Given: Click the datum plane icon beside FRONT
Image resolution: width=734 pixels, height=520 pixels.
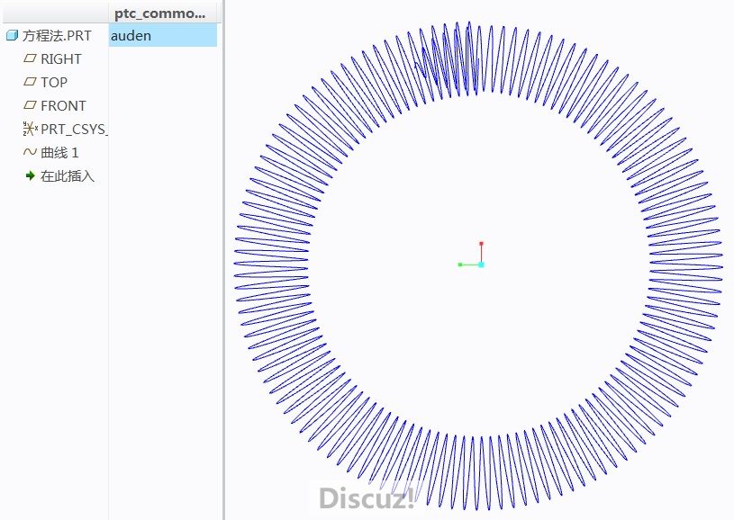Looking at the screenshot, I should (x=30, y=105).
